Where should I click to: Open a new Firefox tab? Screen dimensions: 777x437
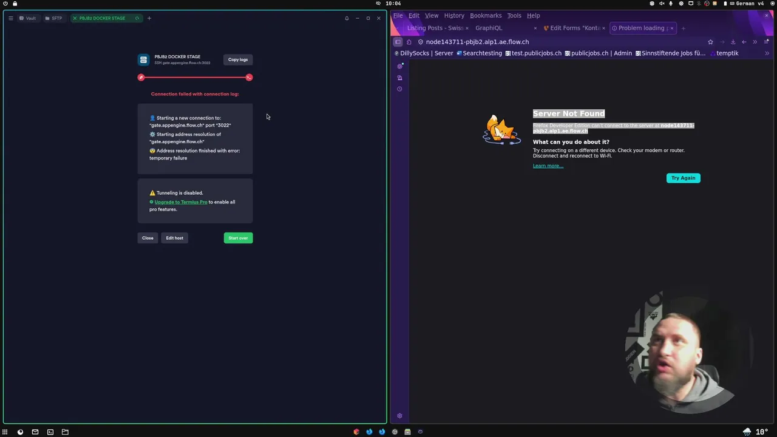[683, 28]
